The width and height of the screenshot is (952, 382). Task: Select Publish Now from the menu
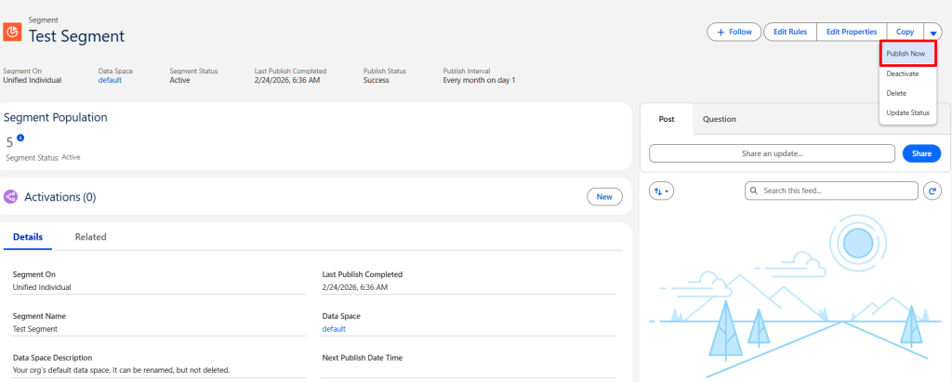905,54
